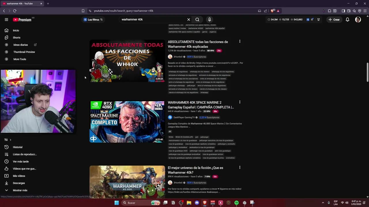Open 'El mejor universo de la ficción' title

[x=195, y=170]
